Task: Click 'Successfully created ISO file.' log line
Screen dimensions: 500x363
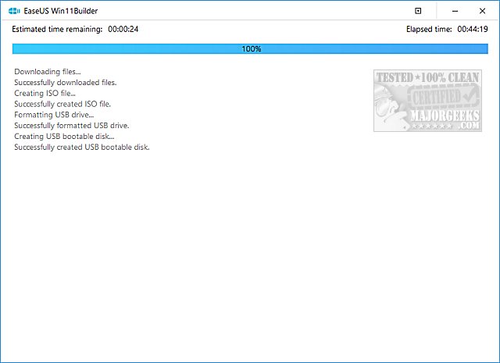Action: coord(62,104)
